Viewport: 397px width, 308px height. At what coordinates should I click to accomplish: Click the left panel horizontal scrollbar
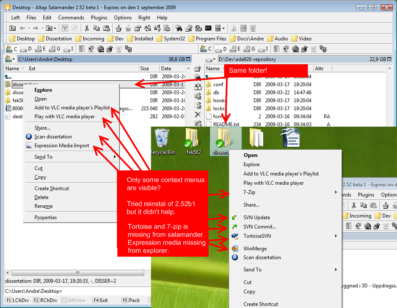coord(78,273)
